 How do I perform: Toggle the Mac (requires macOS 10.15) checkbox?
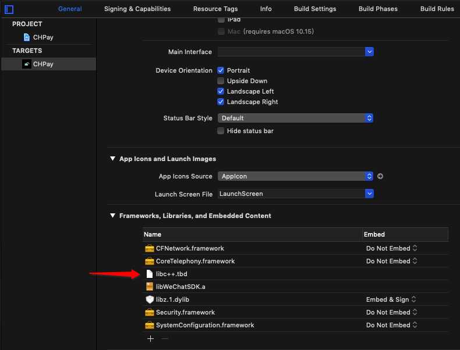221,31
